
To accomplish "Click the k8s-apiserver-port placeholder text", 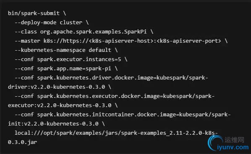I will [189, 41].
